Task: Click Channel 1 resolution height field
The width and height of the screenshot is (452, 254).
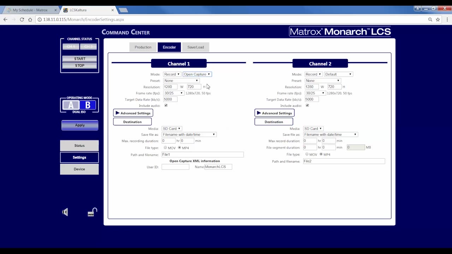Action: click(x=194, y=87)
